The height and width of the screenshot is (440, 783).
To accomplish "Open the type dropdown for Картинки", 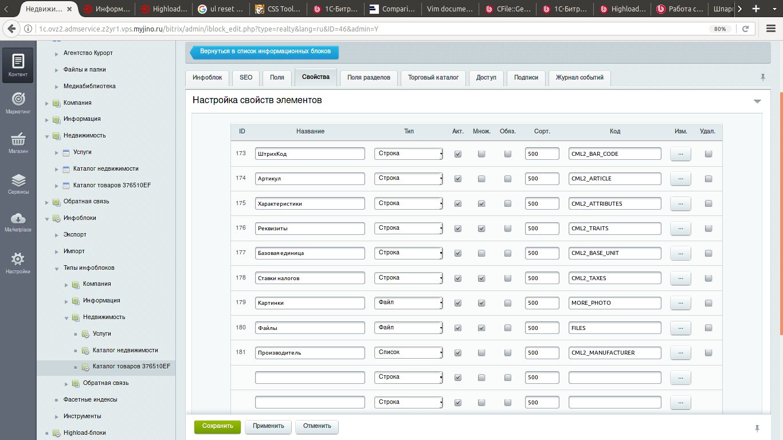I will pyautogui.click(x=408, y=302).
